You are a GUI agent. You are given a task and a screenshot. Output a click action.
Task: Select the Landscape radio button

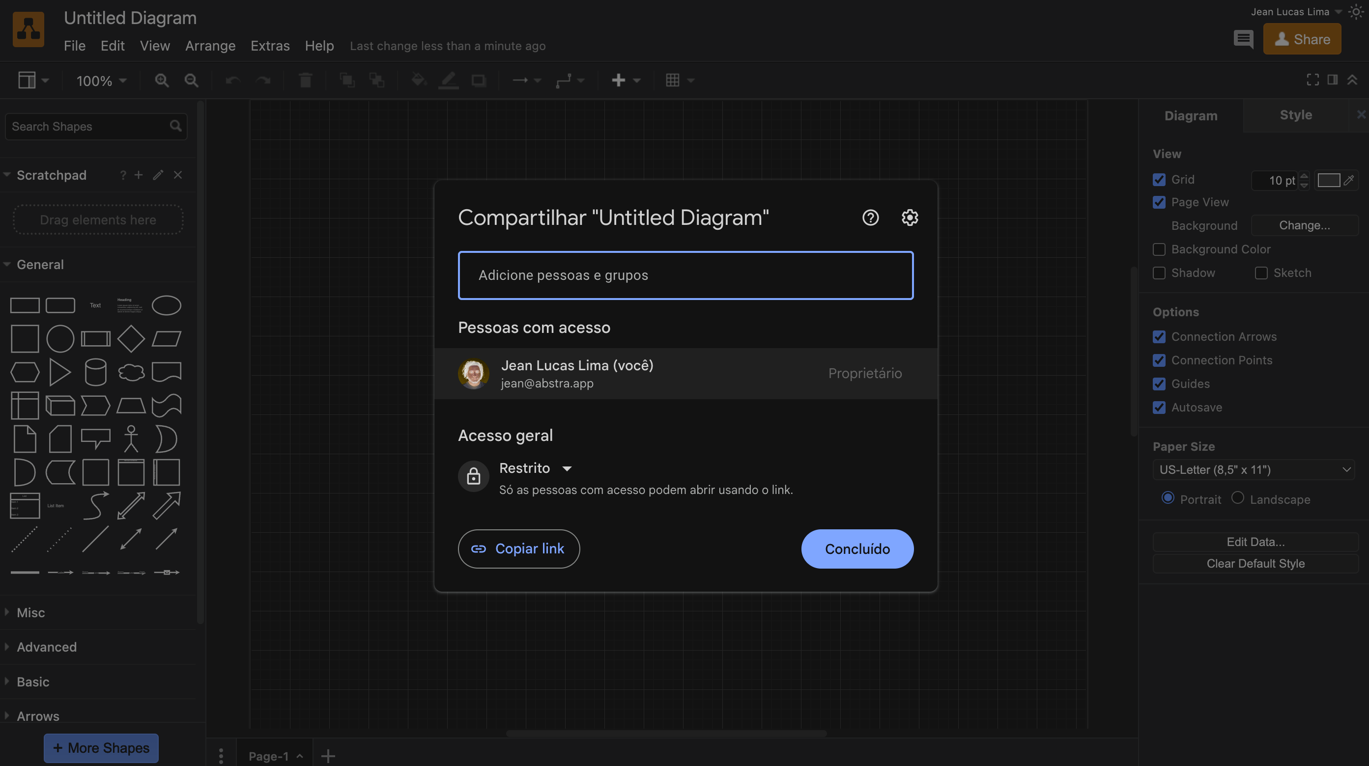[1237, 498]
